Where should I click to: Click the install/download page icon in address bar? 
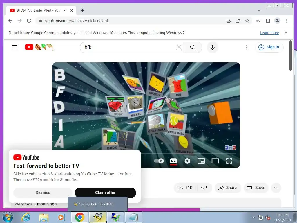229,21
